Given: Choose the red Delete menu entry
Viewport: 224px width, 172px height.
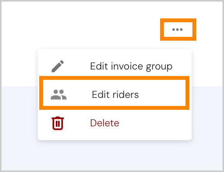Looking at the screenshot, I should (115, 123).
